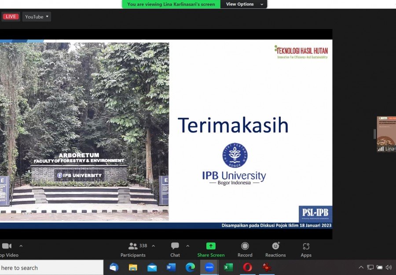Click the "PSL-IPB" label on the slide
Image resolution: width=396 pixels, height=275 pixels.
(x=315, y=213)
